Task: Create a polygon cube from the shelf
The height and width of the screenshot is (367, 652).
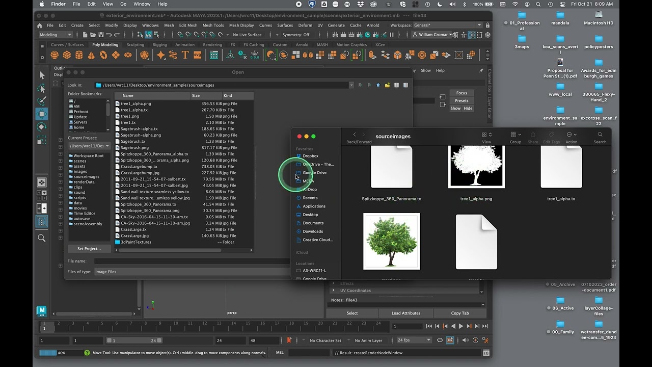Action: point(67,55)
